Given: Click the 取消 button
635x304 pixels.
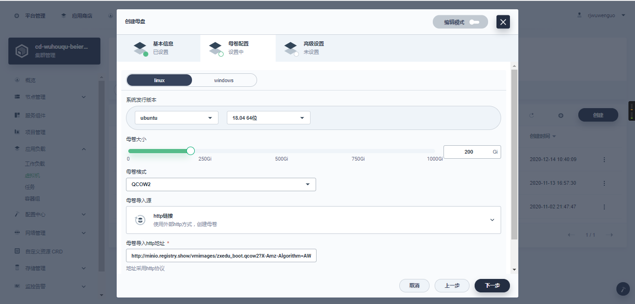Looking at the screenshot, I should tap(414, 286).
